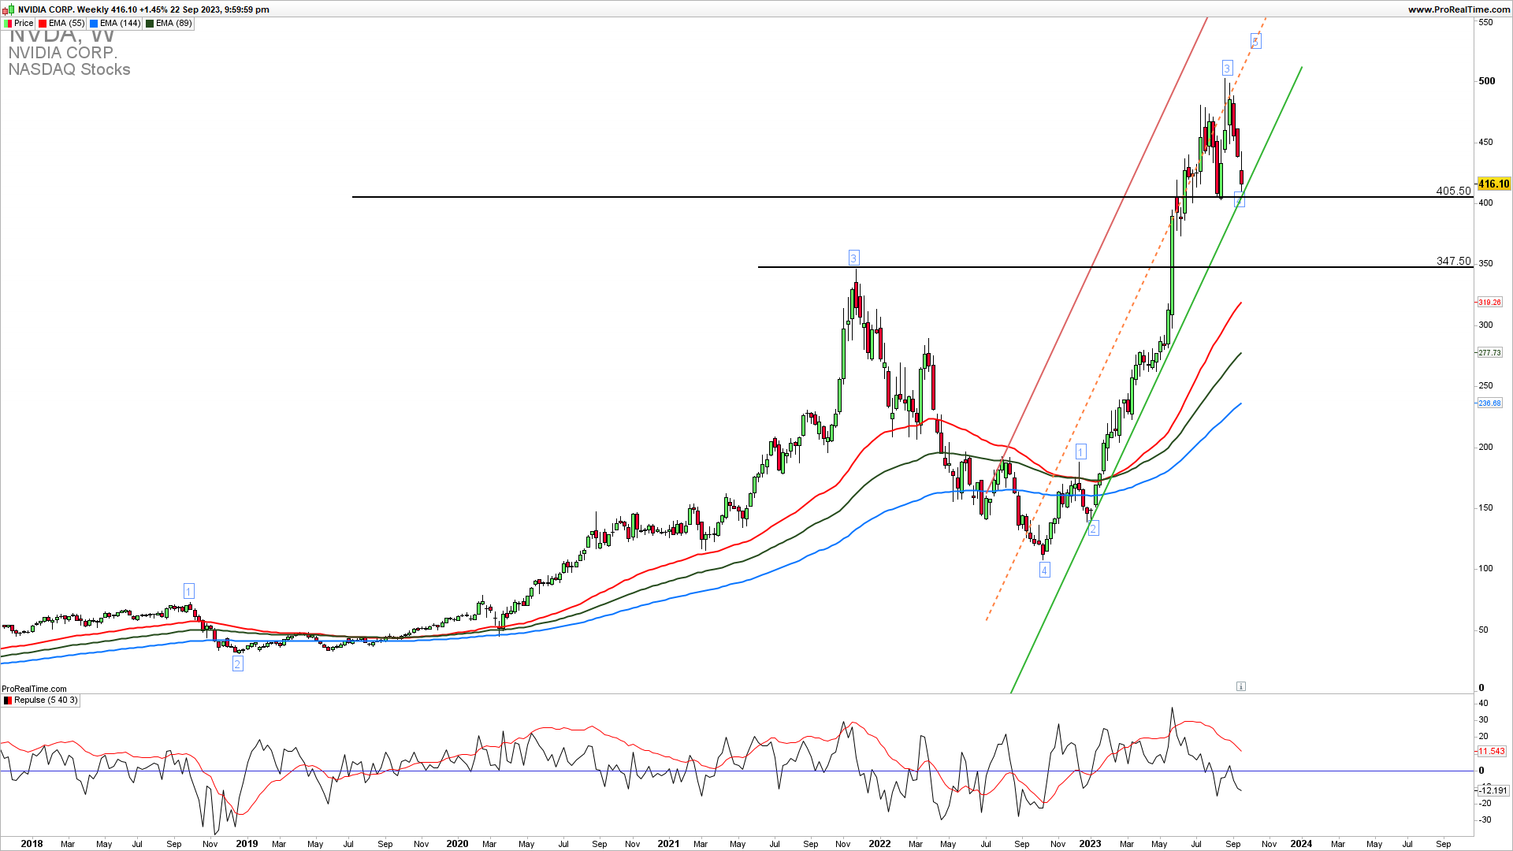Click the bold 500 price axis label

click(1487, 81)
